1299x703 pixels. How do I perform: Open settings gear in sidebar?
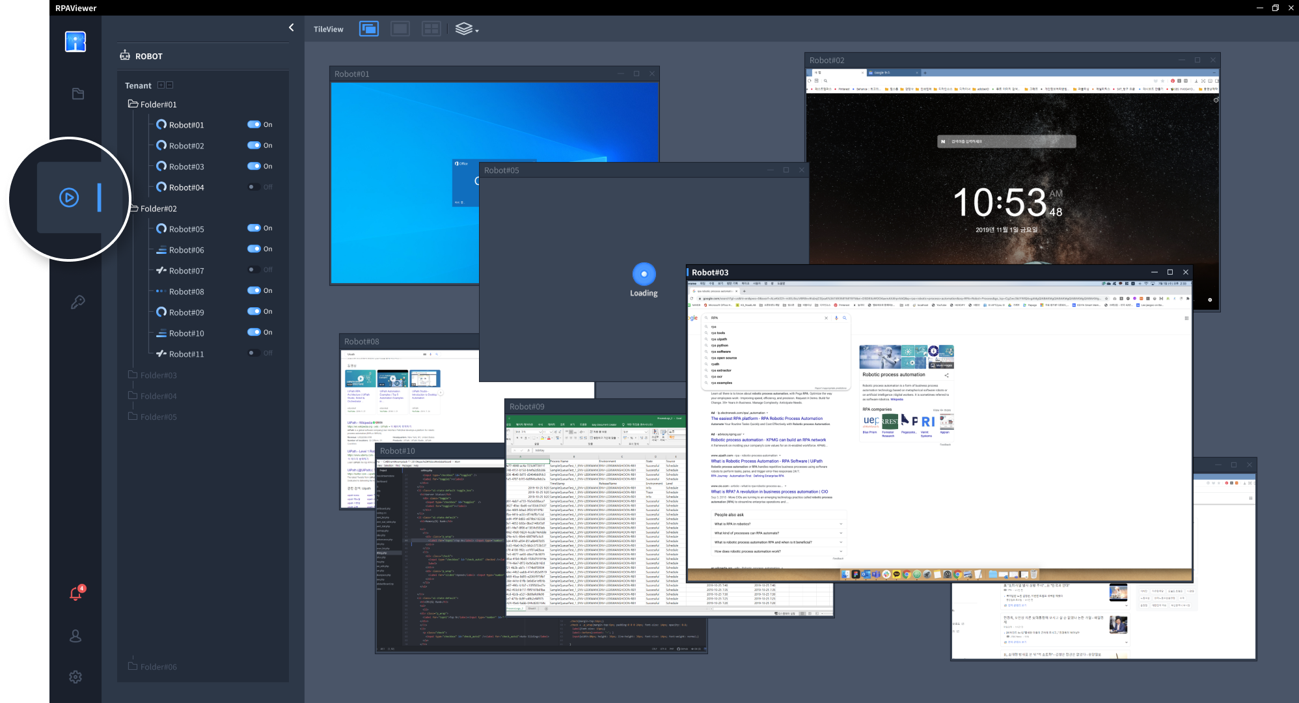coord(75,677)
